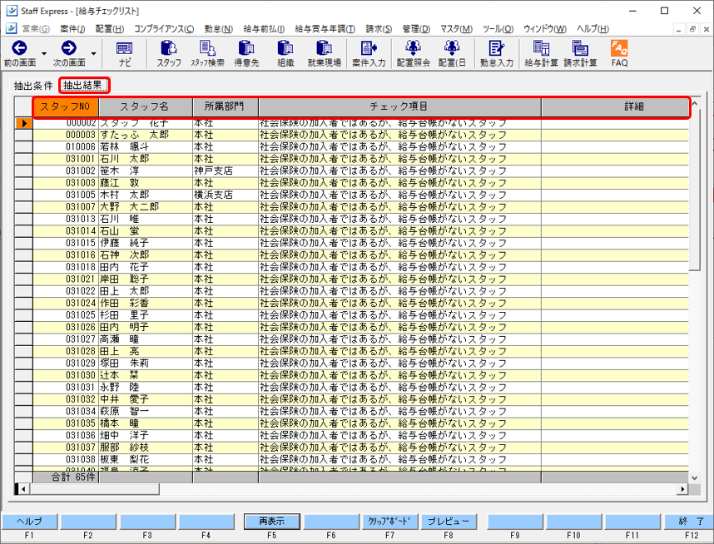Click the horizontal scrollbar thumb
The width and height of the screenshot is (714, 544).
click(94, 489)
